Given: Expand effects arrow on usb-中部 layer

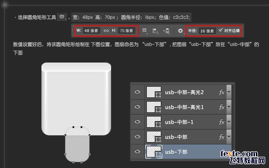Looking at the screenshot, I should pos(229,136).
